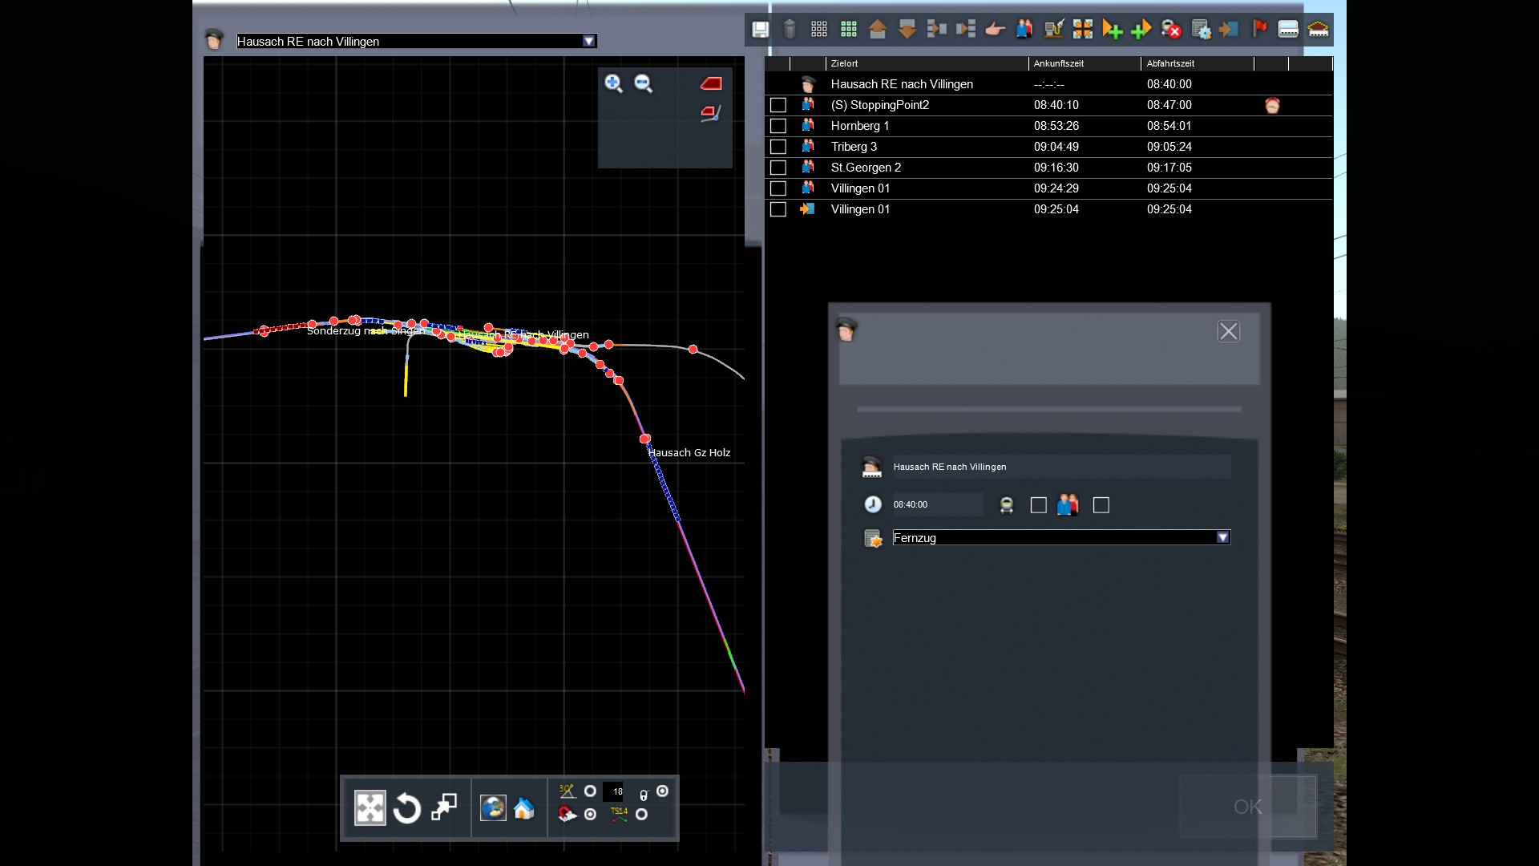Tick the Triberg 3 row checkbox

[778, 147]
